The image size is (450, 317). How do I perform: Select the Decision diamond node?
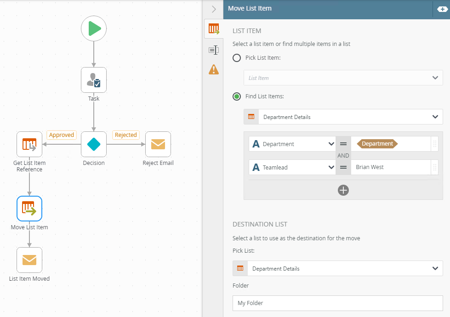click(x=94, y=144)
